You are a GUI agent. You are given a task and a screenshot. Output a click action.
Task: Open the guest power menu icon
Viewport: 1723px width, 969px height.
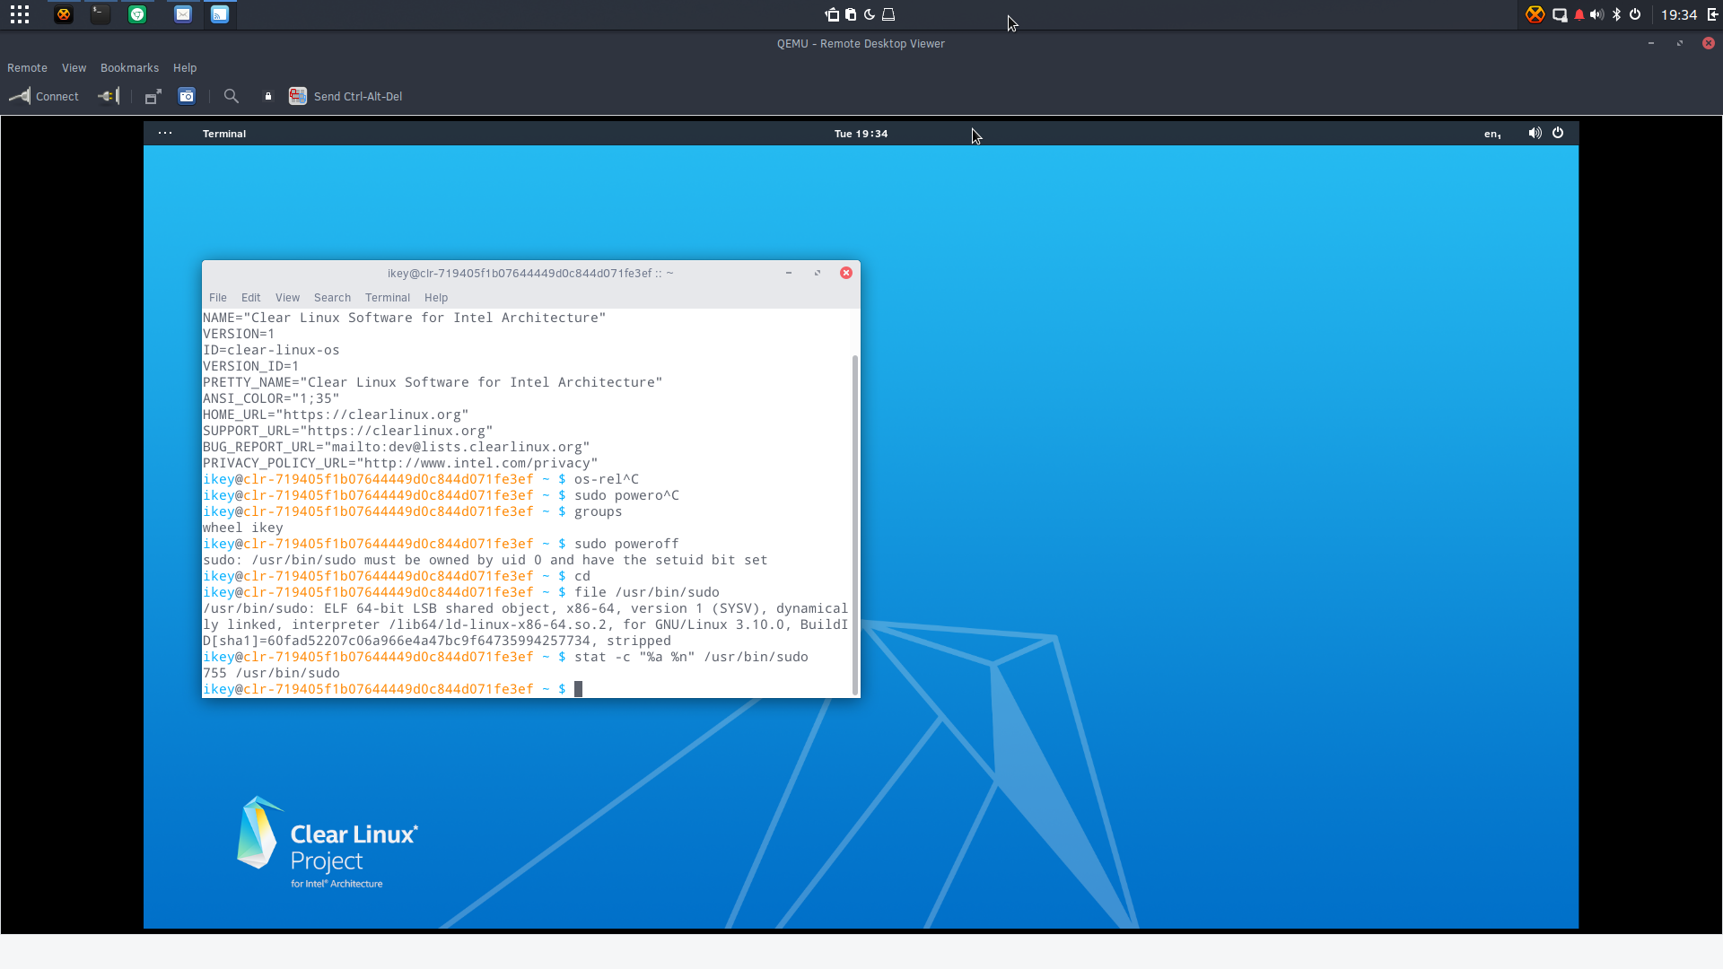[1558, 133]
